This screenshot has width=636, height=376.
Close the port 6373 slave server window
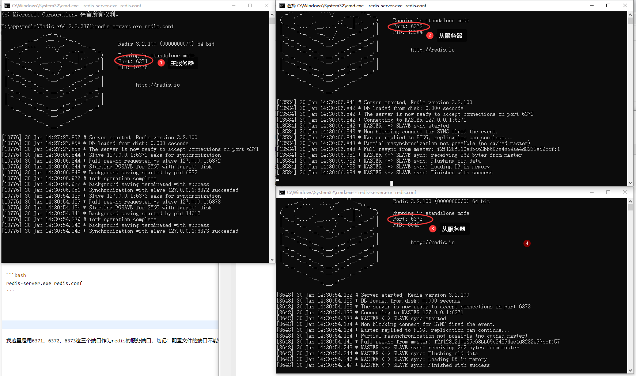point(625,192)
